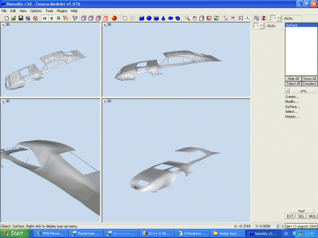
Task: Click the Hide All button
Action: (293, 79)
